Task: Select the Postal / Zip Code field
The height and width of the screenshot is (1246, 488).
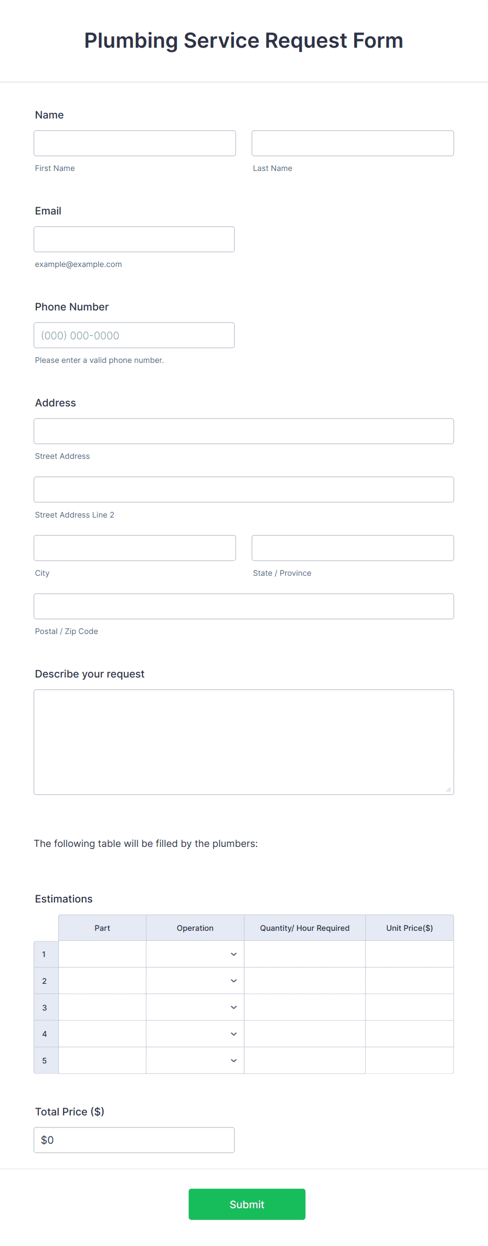Action: point(243,606)
